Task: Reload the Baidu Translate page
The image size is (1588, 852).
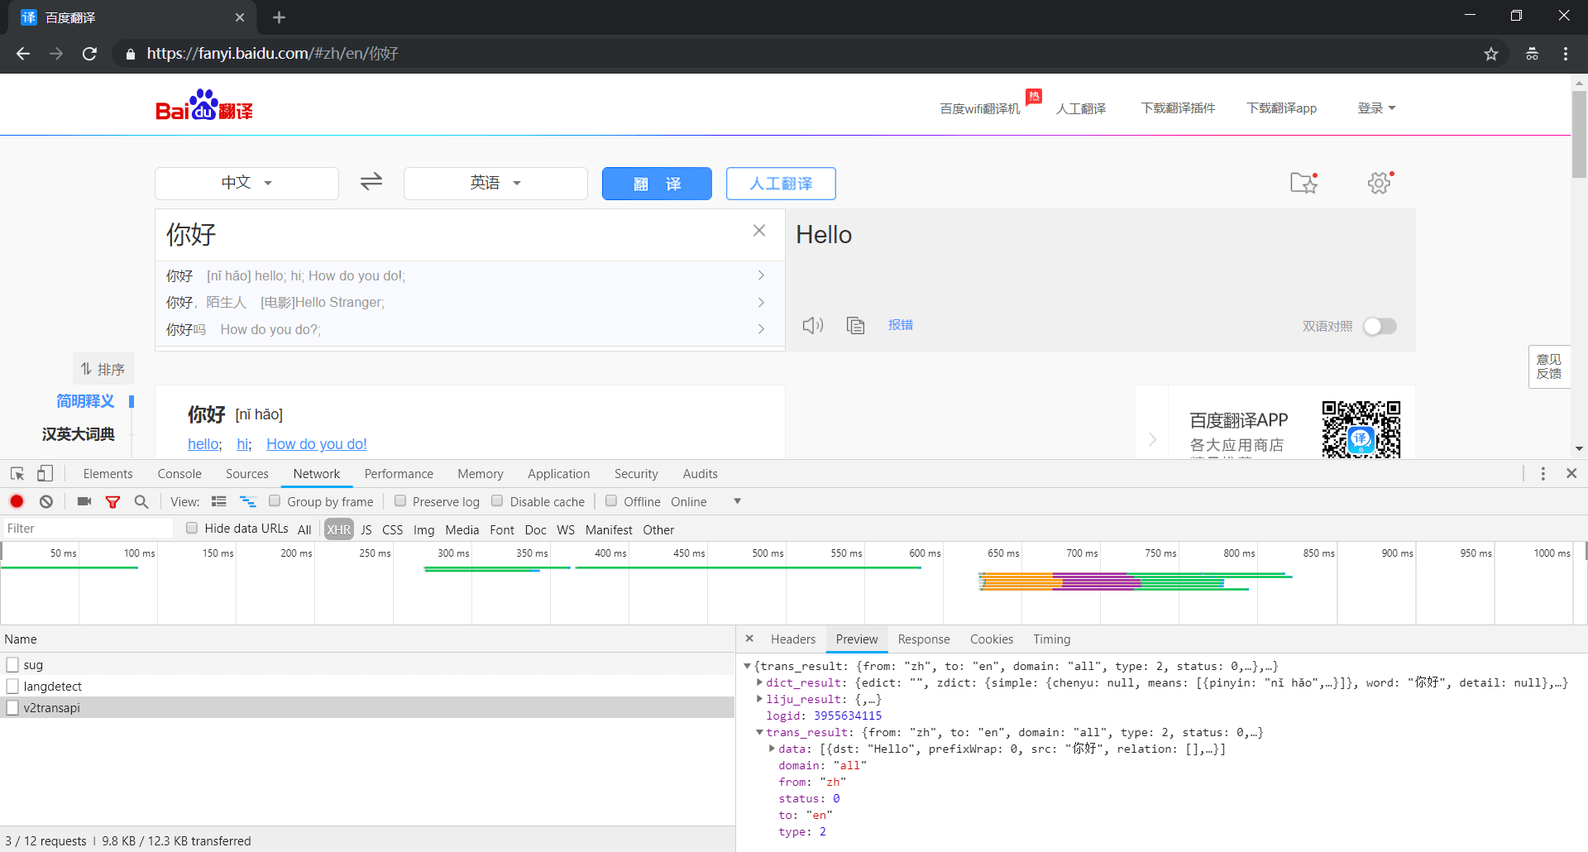Action: point(89,54)
